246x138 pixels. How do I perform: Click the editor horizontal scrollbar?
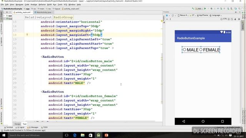point(90,121)
